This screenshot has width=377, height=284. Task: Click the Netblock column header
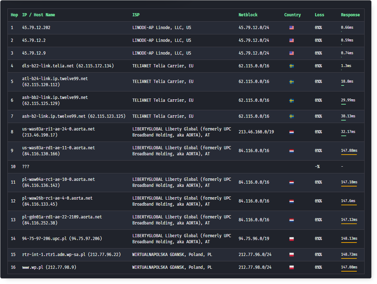248,15
